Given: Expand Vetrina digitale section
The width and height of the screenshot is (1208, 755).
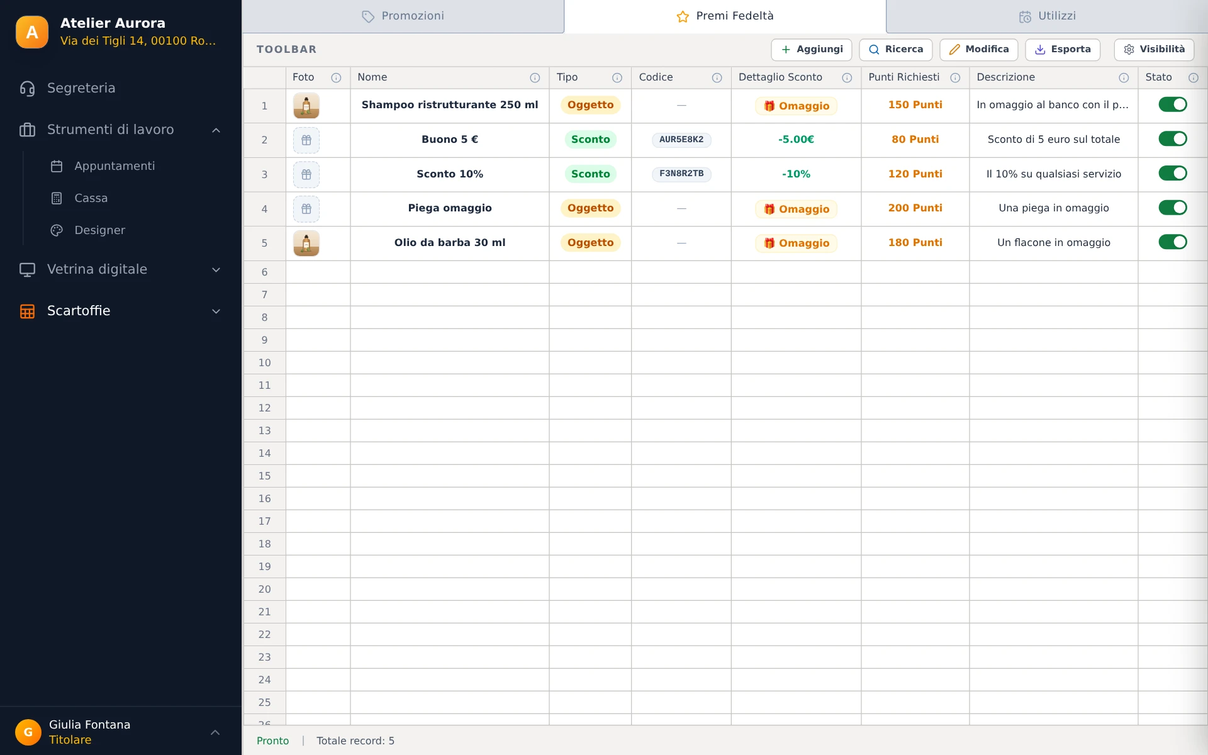Looking at the screenshot, I should pos(121,269).
